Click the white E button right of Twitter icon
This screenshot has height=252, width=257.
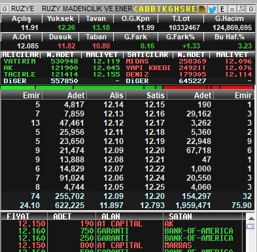tap(222, 9)
